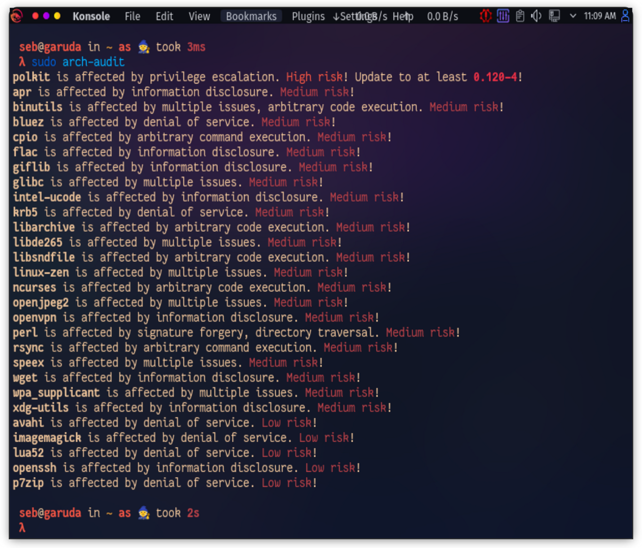This screenshot has height=548, width=642.
Task: Open the clipboard tray icon
Action: pyautogui.click(x=520, y=16)
